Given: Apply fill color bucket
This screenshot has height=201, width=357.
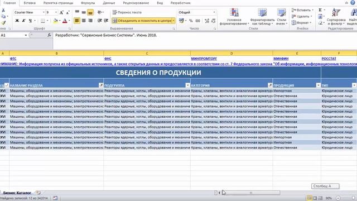Looking at the screenshot, I should point(55,21).
